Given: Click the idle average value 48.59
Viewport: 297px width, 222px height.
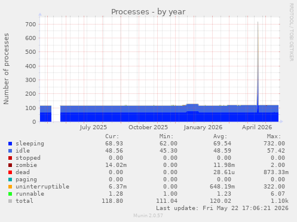Looking at the screenshot, I should click(222, 151).
